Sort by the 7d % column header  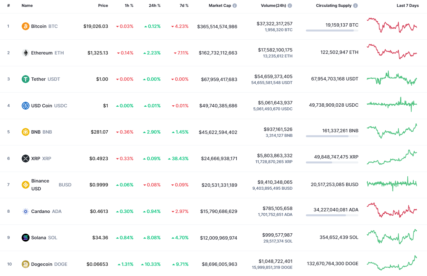coord(183,6)
